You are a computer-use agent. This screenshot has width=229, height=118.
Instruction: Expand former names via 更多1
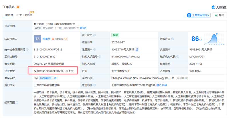[83, 28]
